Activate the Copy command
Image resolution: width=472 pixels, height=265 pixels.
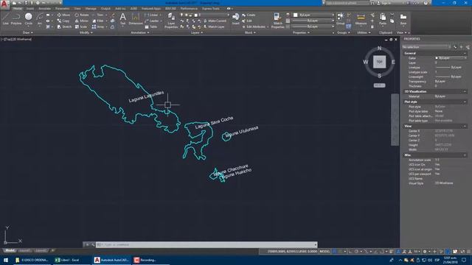(63, 21)
